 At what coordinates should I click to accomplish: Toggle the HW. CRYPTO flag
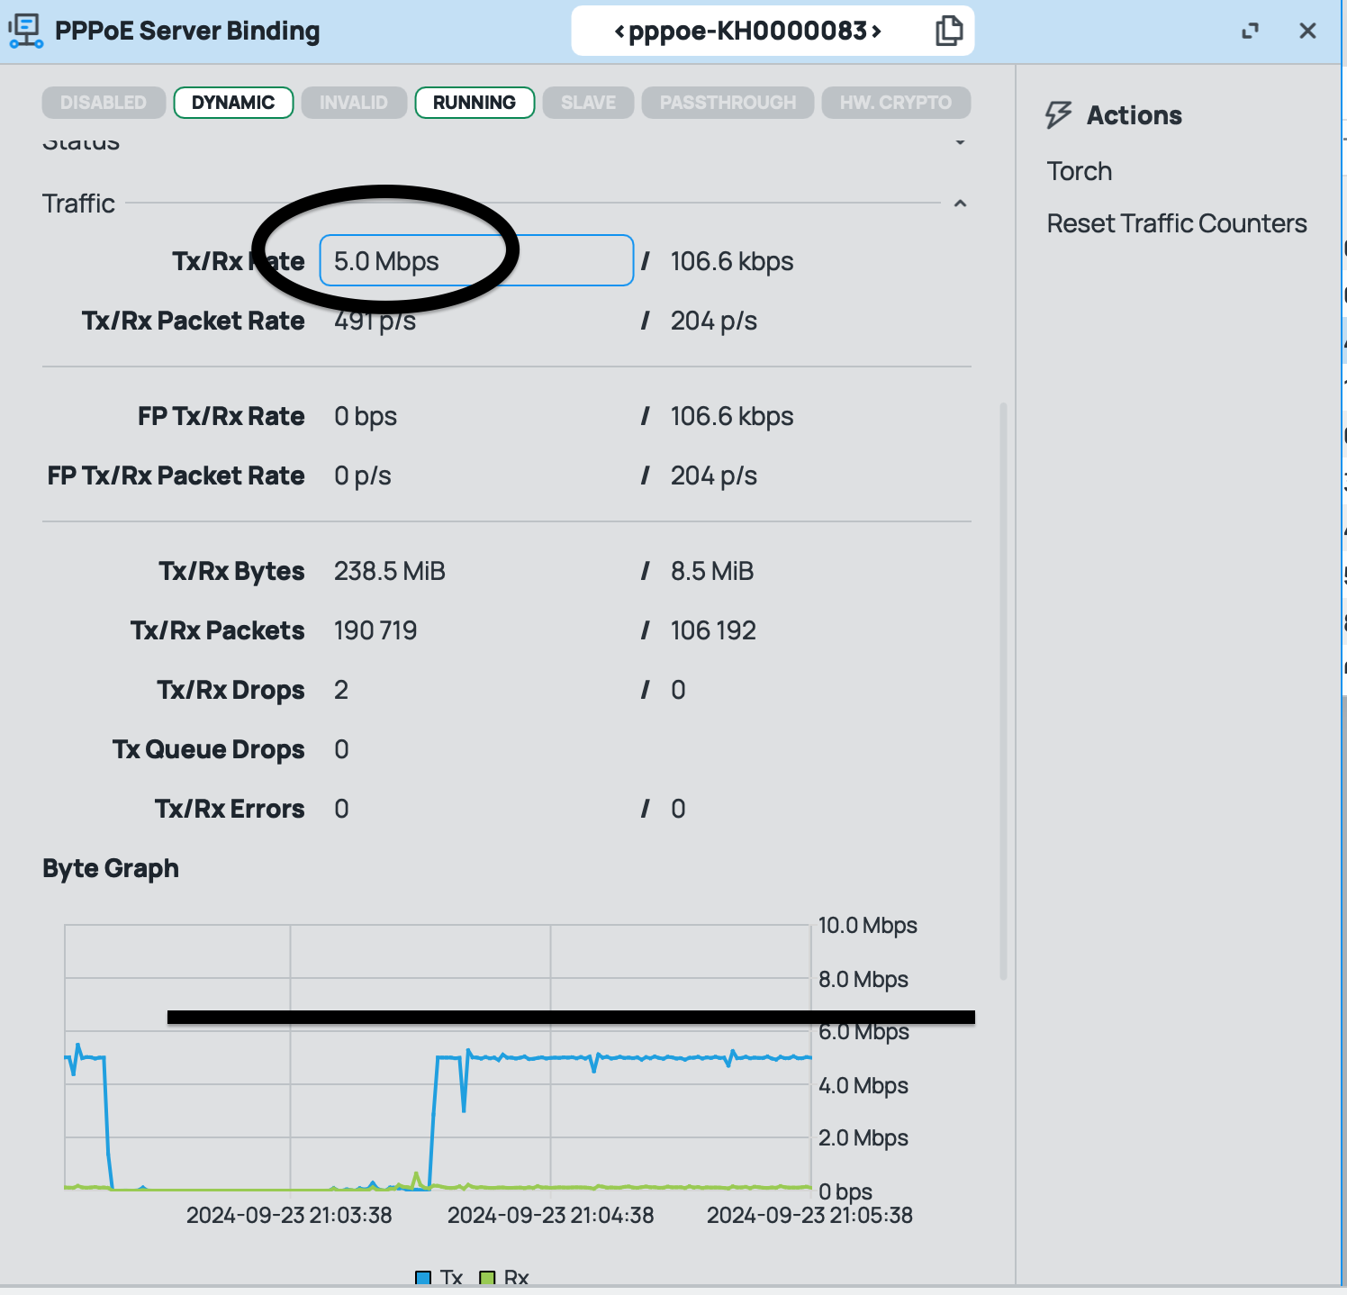[895, 103]
